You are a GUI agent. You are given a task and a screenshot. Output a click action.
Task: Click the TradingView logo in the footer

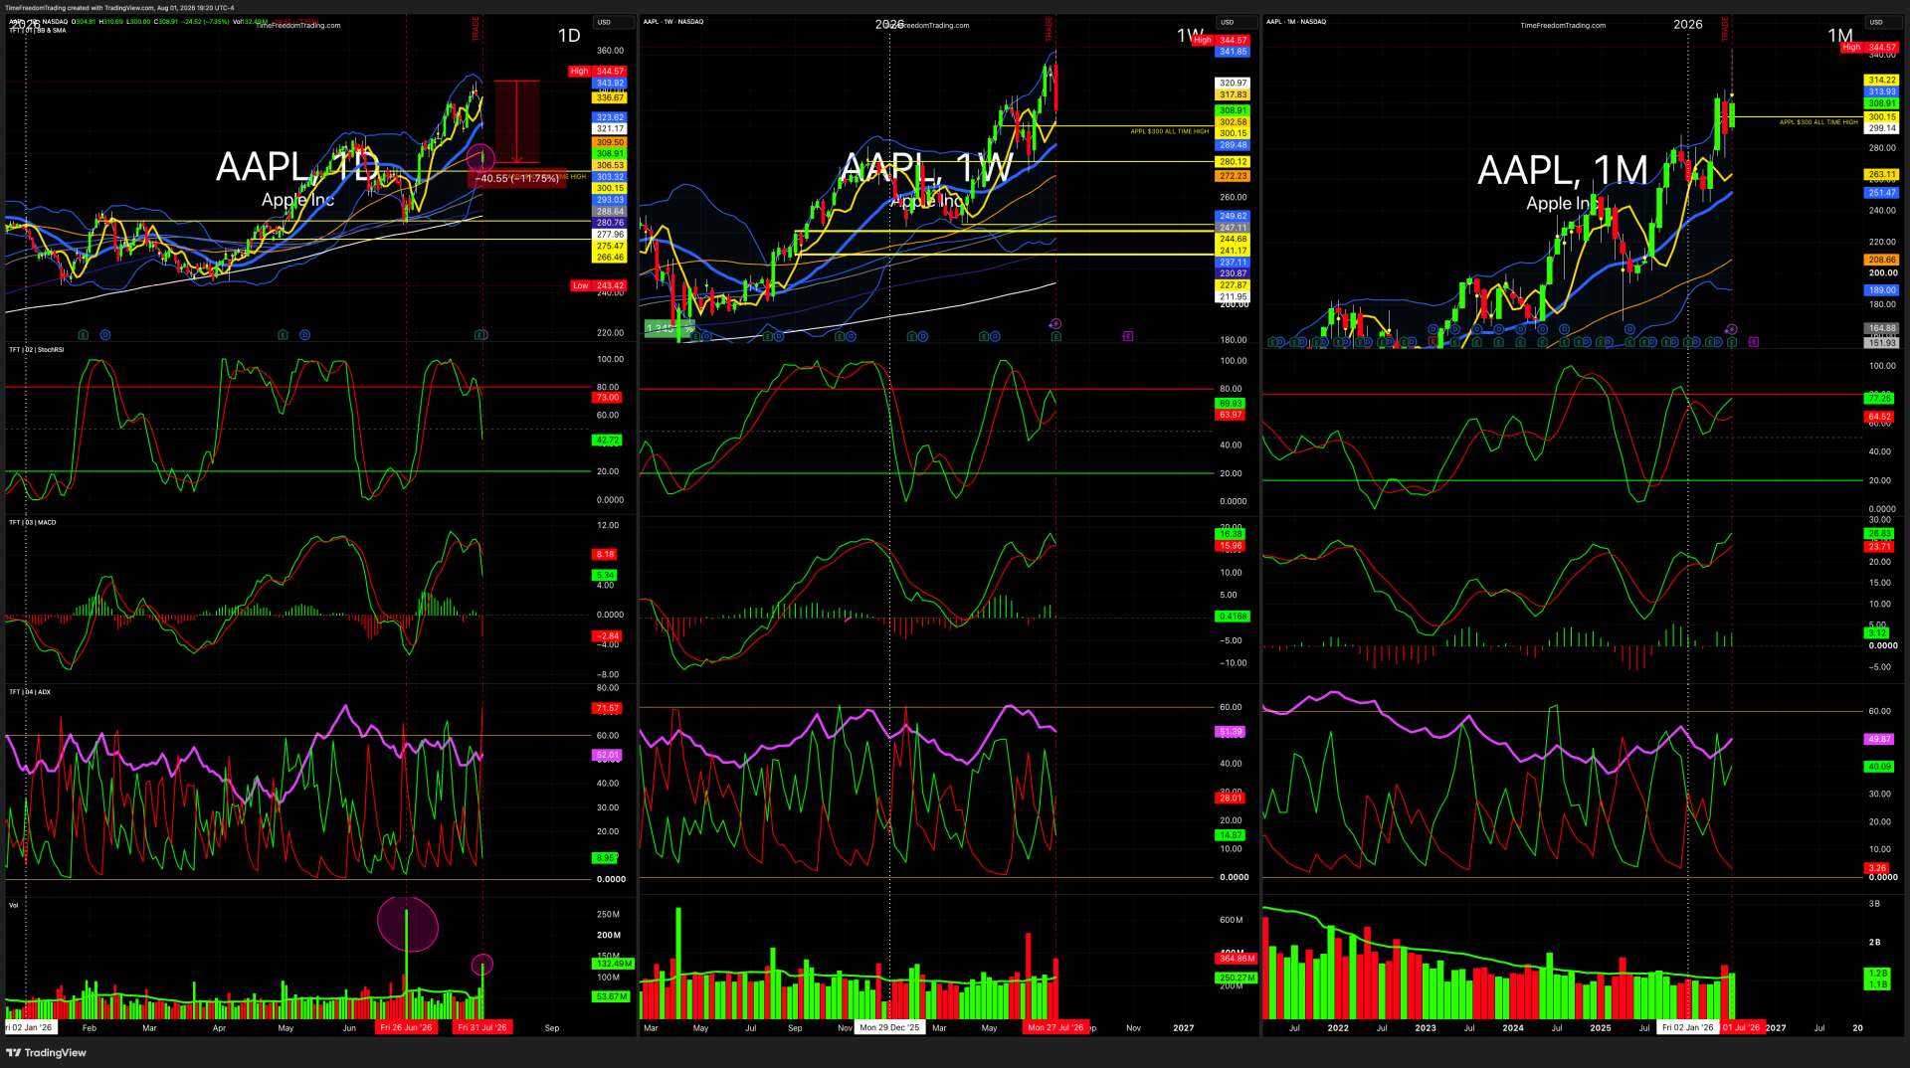coord(47,1052)
